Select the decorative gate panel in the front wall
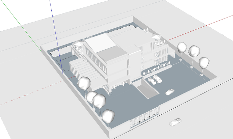Viewport: 233px width, 139px height. [145, 118]
